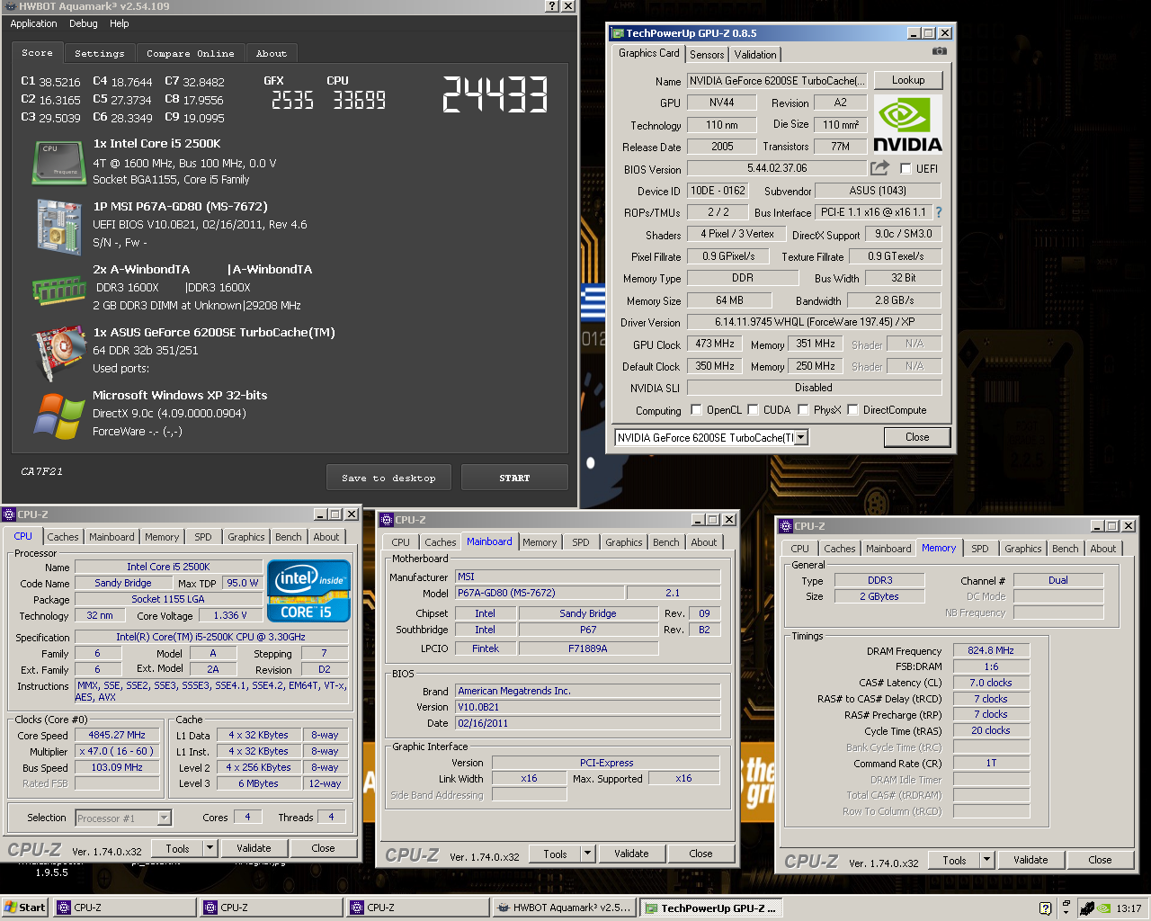Click Validate in CPU-Z CPU window
This screenshot has width=1151, height=921.
point(254,848)
